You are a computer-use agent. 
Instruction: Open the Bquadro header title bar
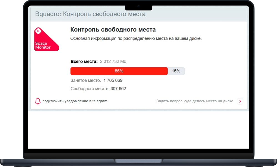coord(90,14)
